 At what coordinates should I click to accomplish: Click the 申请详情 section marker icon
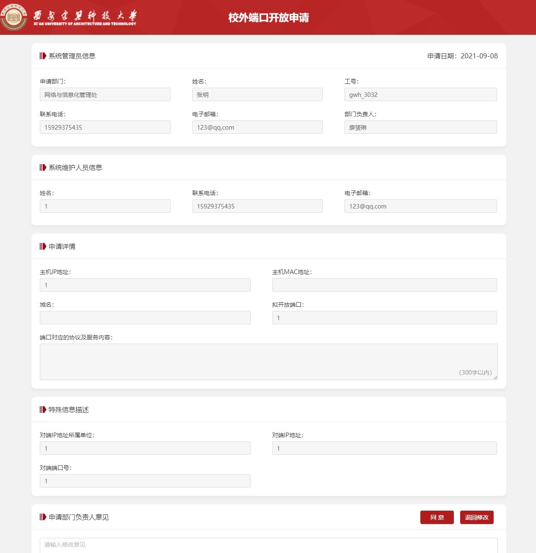[x=43, y=246]
